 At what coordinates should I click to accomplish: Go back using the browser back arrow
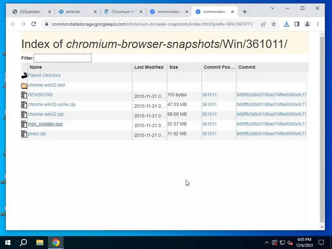point(13,24)
